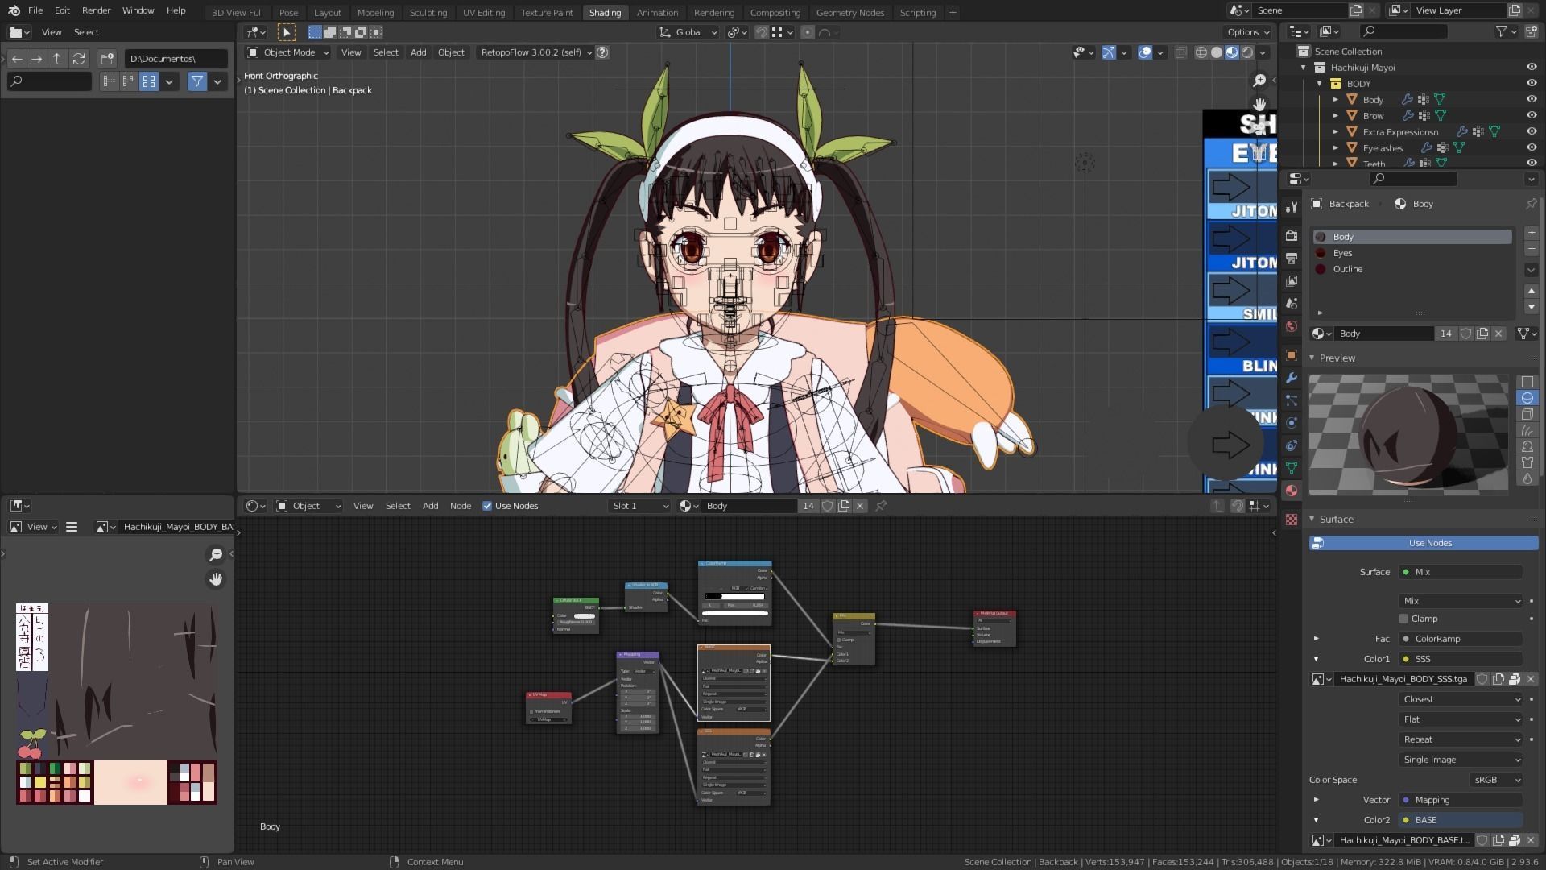The image size is (1546, 870).
Task: Open sRGB color space dropdown
Action: [1496, 780]
